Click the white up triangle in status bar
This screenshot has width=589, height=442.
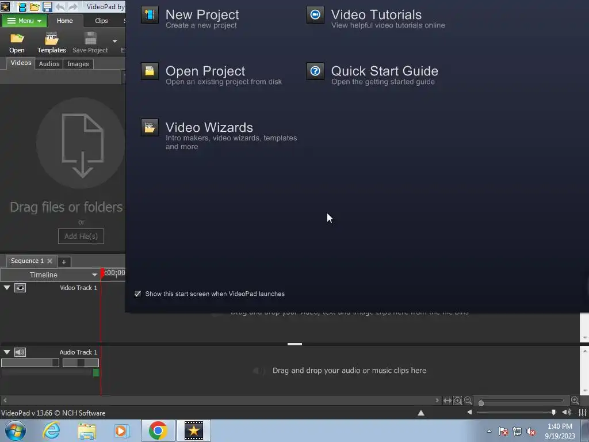coord(421,413)
